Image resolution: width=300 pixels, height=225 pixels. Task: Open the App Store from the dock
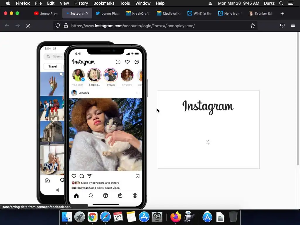pyautogui.click(x=144, y=217)
